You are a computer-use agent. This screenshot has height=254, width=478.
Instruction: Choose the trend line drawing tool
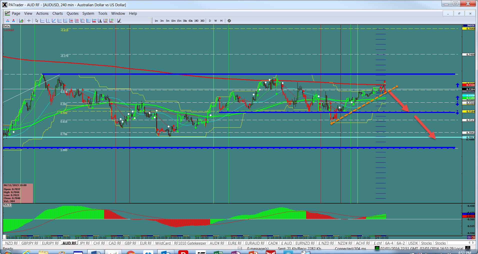pyautogui.click(x=54, y=21)
